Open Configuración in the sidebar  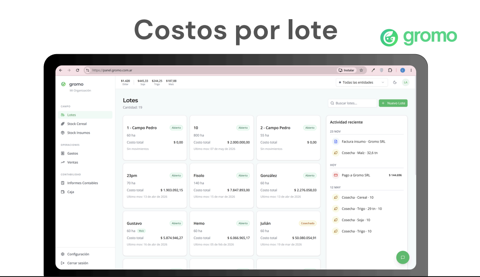85,254
